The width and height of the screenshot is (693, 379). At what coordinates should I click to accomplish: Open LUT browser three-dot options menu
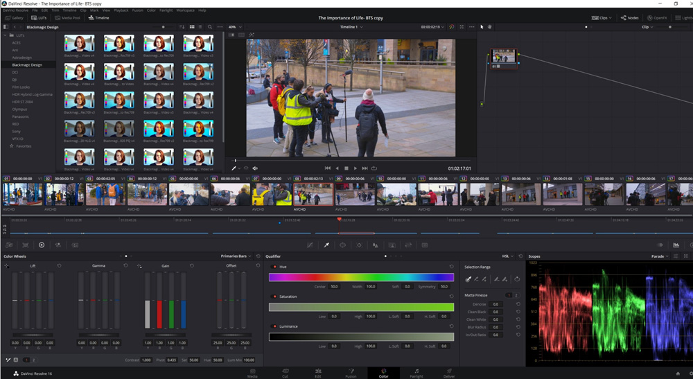pos(220,27)
